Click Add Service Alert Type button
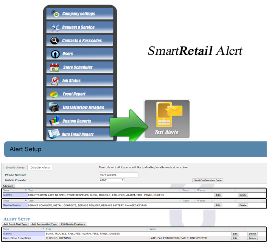Viewport: 269px width, 244px height. (x=44, y=224)
